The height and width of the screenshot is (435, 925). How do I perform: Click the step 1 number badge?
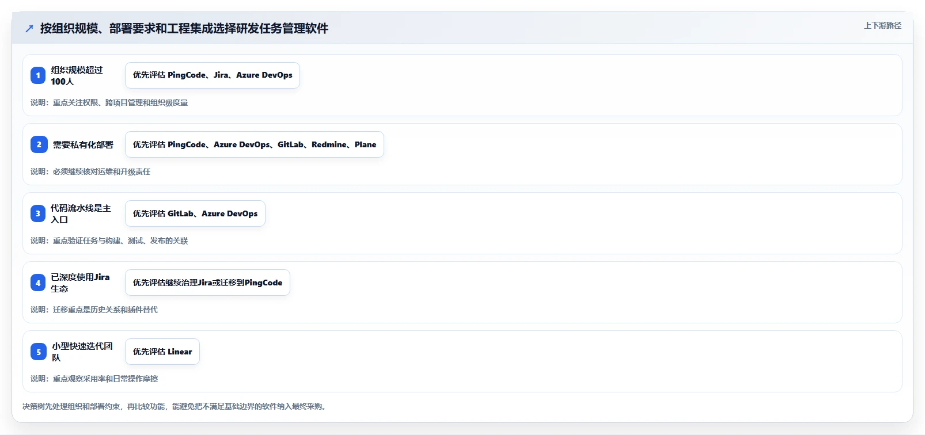coord(38,75)
